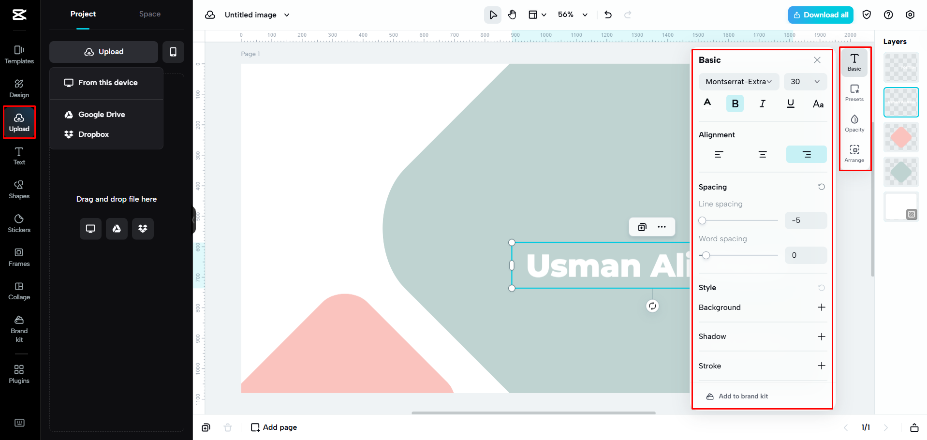The image size is (927, 440).
Task: Click the Word spacing slider handle
Action: click(x=706, y=255)
